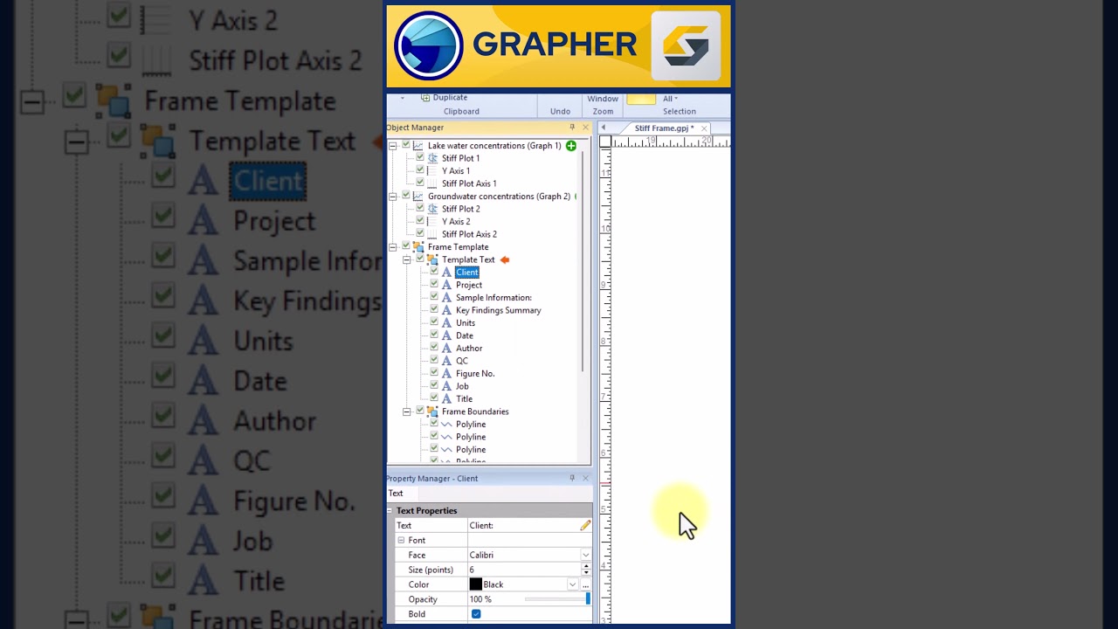Click the Stiff Plot 1 icon
This screenshot has height=629, width=1118.
(x=433, y=158)
